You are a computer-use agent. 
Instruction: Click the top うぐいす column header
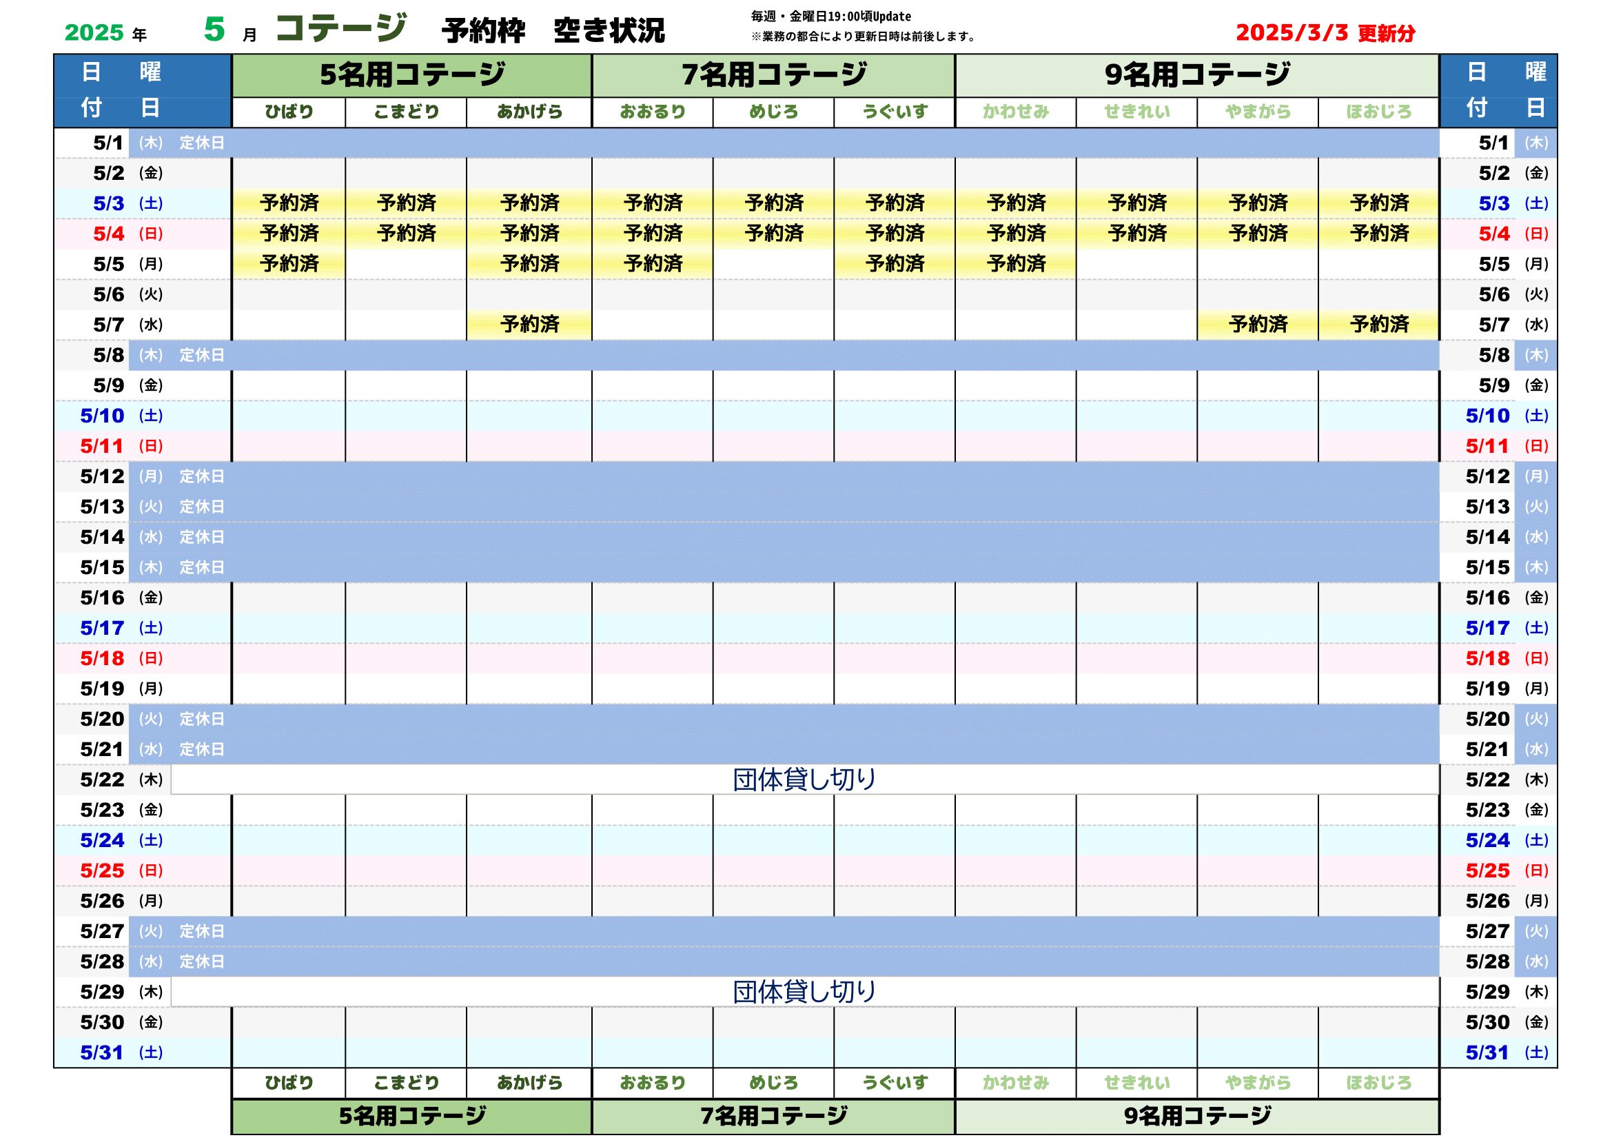coord(895,112)
